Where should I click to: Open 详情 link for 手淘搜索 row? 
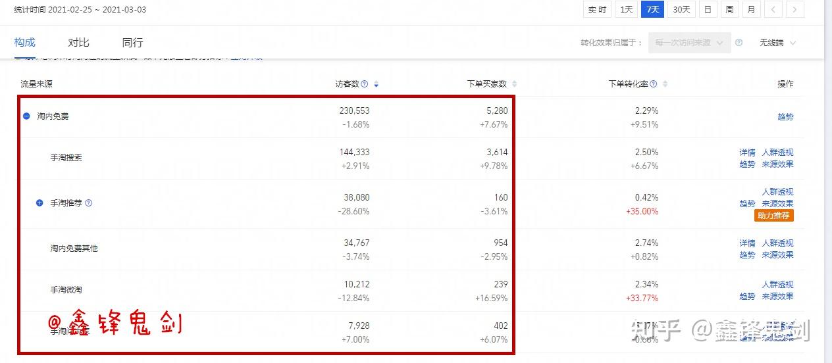point(747,153)
